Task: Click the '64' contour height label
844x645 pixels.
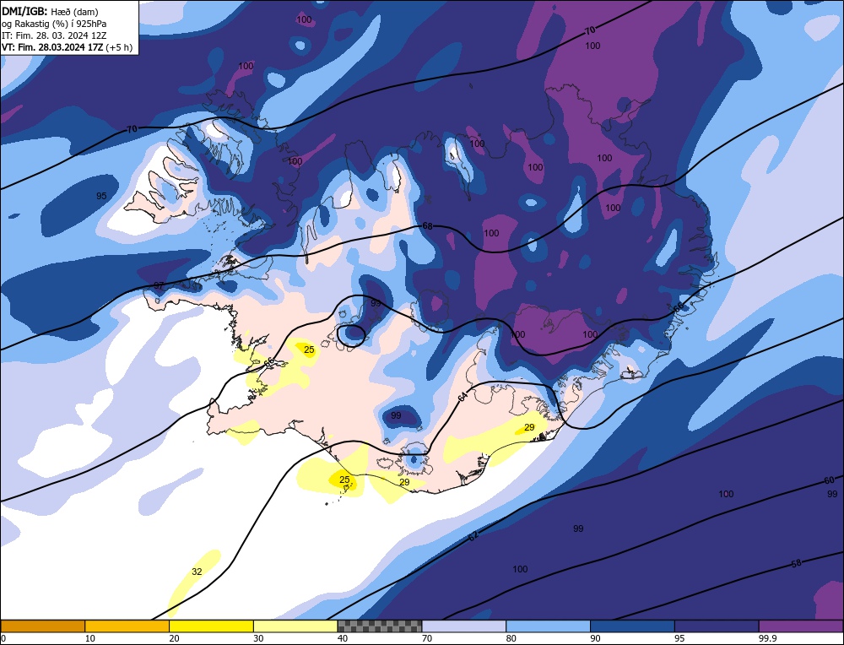Action: 463,397
